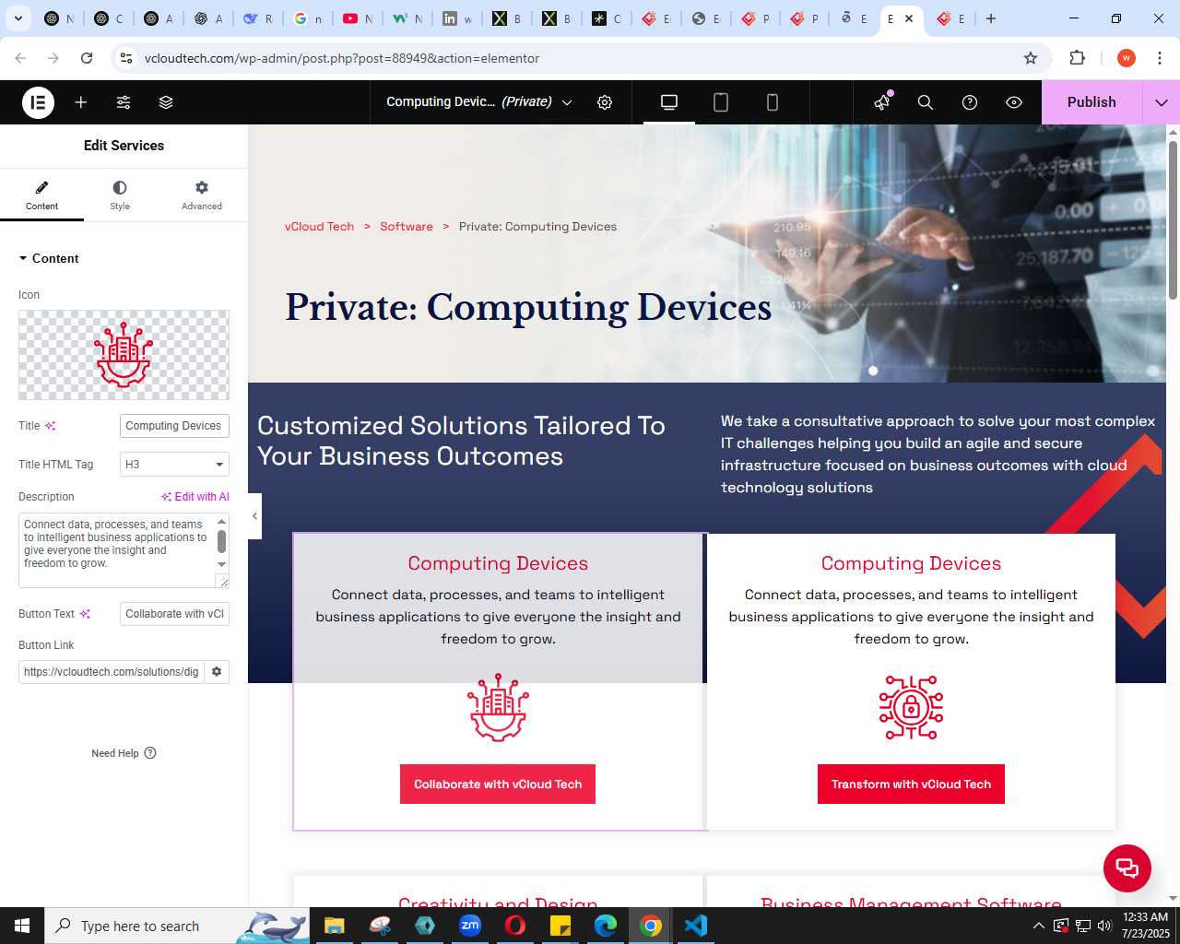Open taskbar clock and date
This screenshot has height=944, width=1180.
pos(1146,926)
